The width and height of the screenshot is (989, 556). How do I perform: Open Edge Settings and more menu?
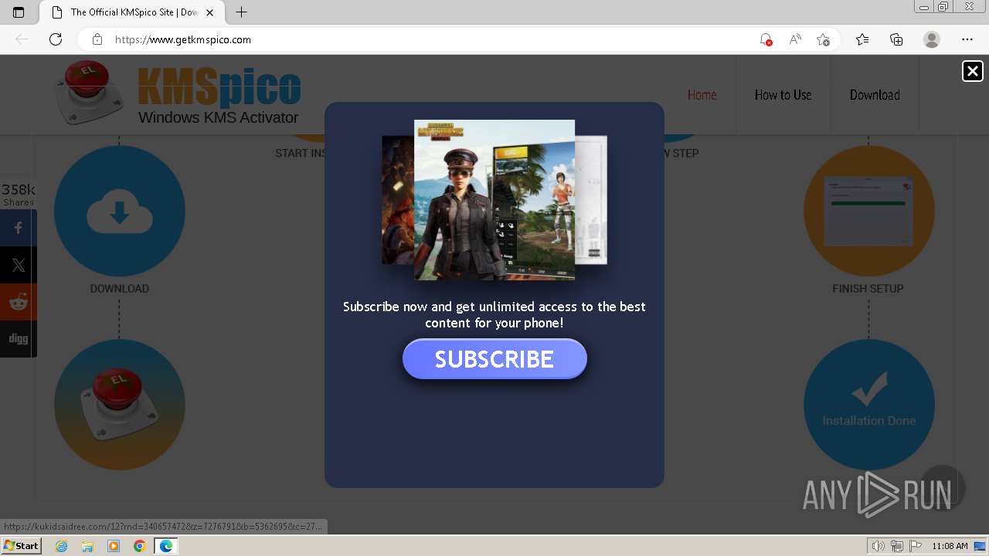tap(967, 39)
